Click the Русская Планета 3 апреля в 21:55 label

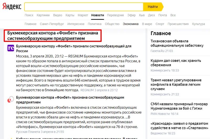(40, 132)
